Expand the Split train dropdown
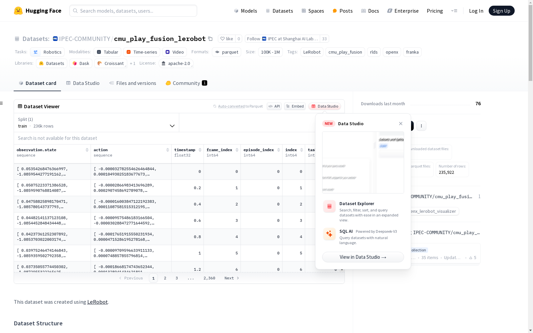Viewport: 533px width, 333px height. point(96,123)
